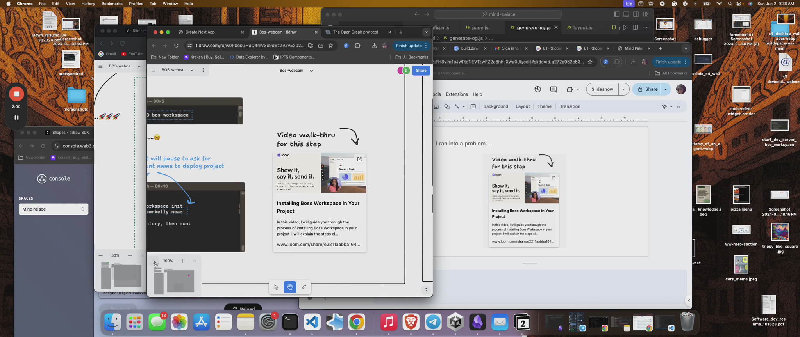Image resolution: width=800 pixels, height=337 pixels.
Task: Select the hand tool in tldraw toolbar
Action: (290, 287)
